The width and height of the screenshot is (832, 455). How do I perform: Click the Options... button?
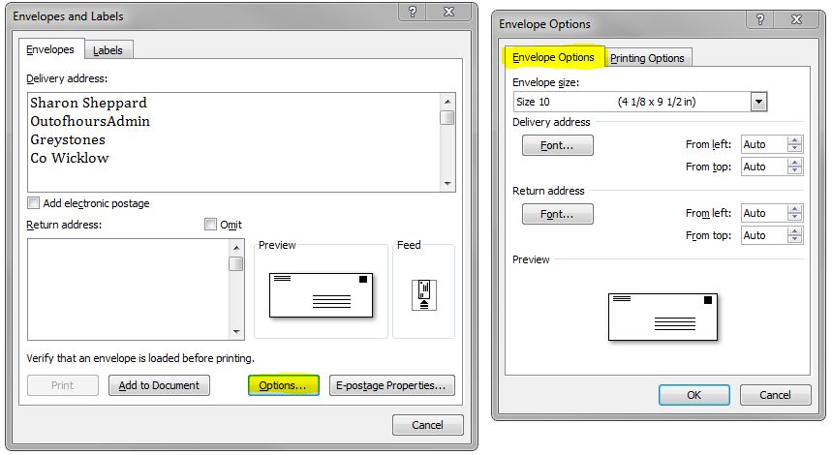284,385
